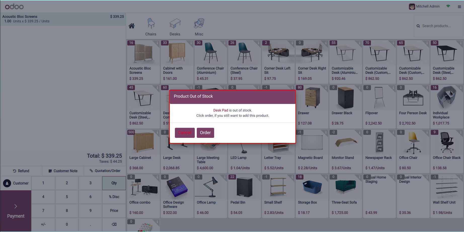Show info for Cabinet with Doors product

pos(191,43)
